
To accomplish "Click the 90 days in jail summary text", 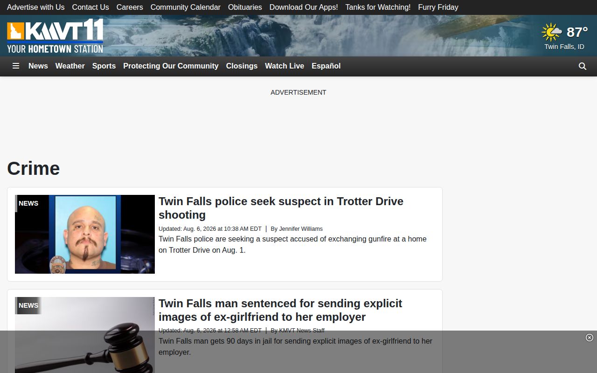I will pos(295,346).
